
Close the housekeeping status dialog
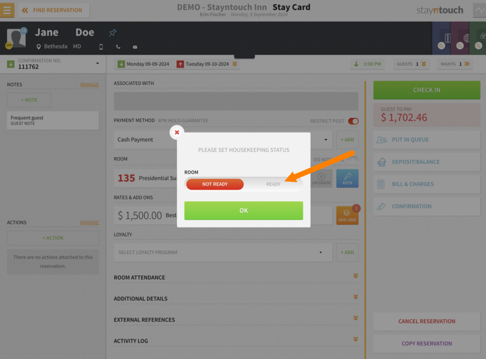click(176, 133)
